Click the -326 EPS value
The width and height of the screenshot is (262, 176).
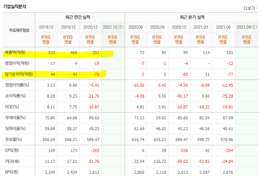(184, 150)
